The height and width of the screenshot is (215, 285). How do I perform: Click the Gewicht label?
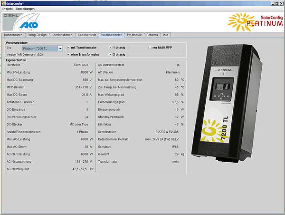(x=104, y=155)
